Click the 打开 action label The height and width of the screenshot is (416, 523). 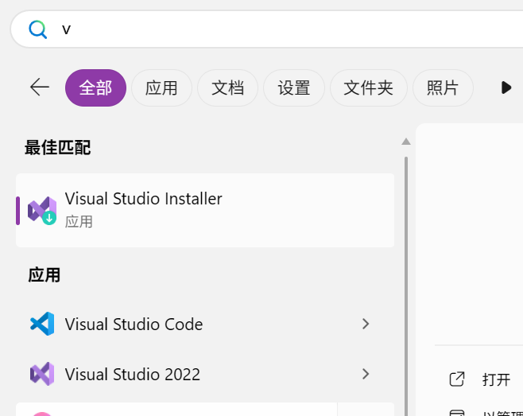(496, 379)
